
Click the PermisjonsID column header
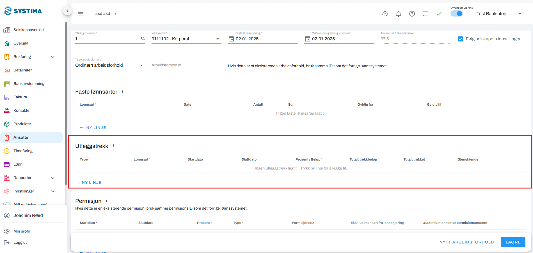click(x=303, y=223)
